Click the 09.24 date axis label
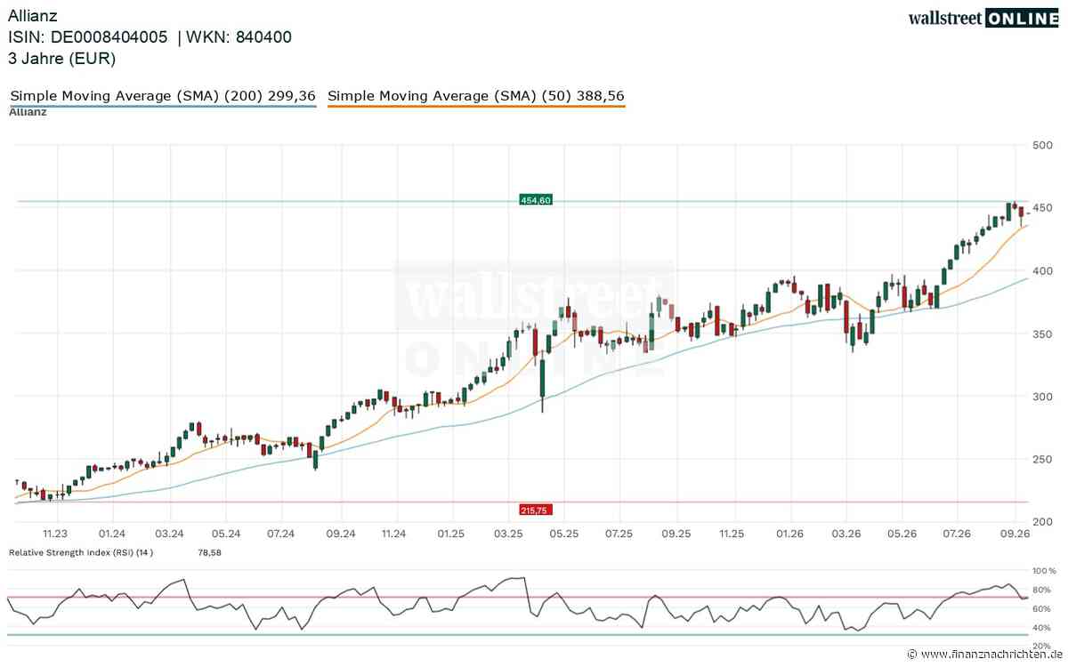Image resolution: width=1068 pixels, height=667 pixels. 341,534
